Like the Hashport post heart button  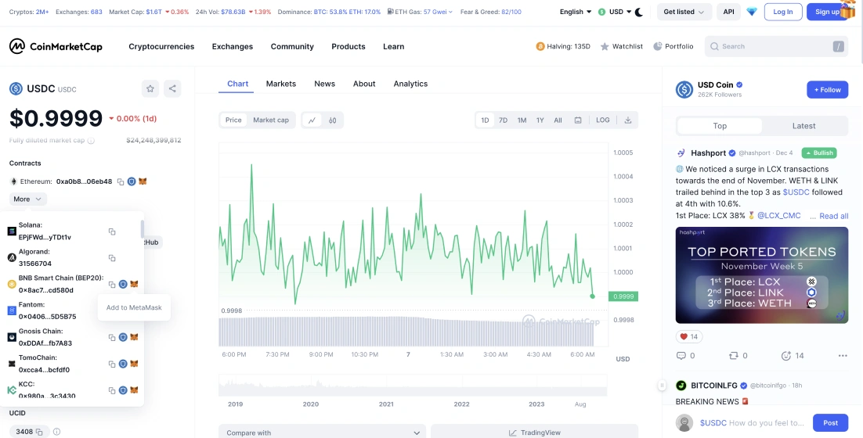point(688,336)
